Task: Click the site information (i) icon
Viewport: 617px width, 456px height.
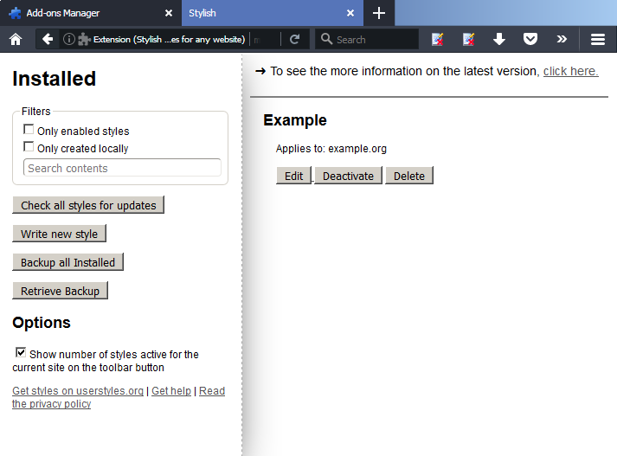Action: (68, 39)
